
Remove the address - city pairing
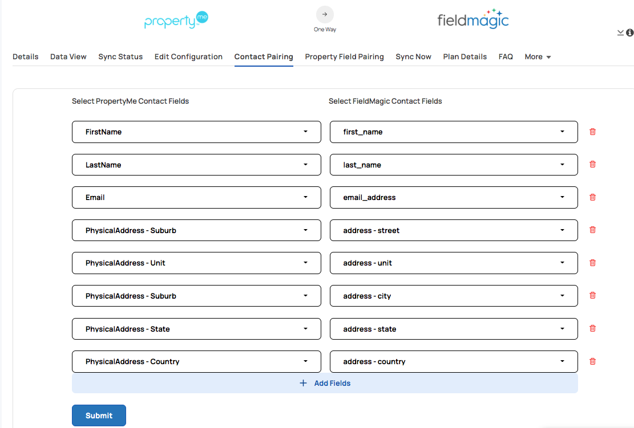592,296
